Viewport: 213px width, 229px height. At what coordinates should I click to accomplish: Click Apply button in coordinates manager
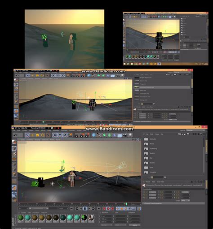tap(134, 225)
